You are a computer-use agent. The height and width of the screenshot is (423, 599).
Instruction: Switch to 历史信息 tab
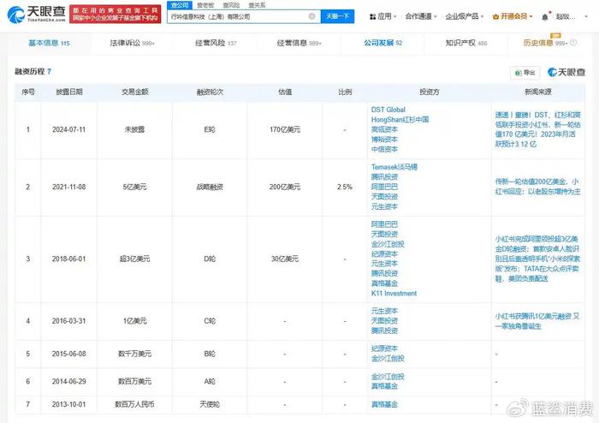(546, 43)
